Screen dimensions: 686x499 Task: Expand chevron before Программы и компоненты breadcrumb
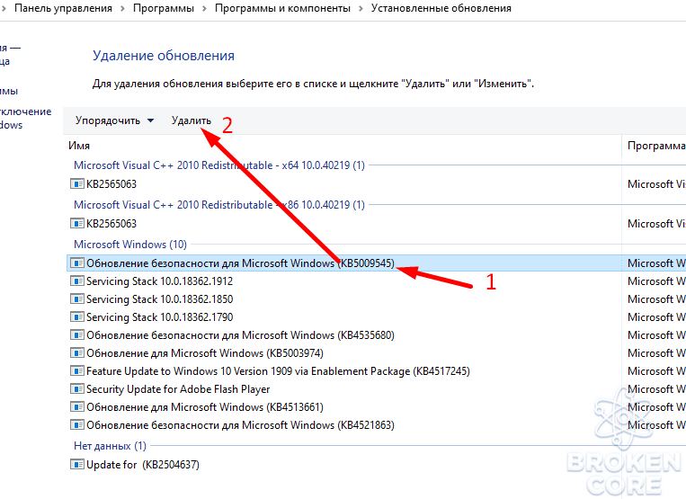coord(204,9)
